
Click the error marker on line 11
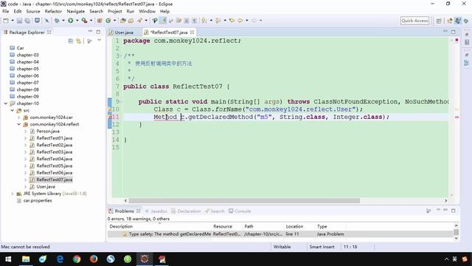click(x=110, y=117)
